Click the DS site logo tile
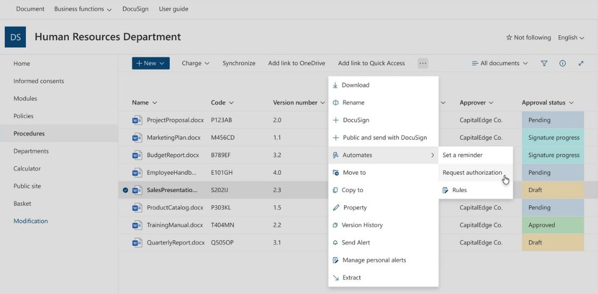The height and width of the screenshot is (294, 598). tap(15, 37)
